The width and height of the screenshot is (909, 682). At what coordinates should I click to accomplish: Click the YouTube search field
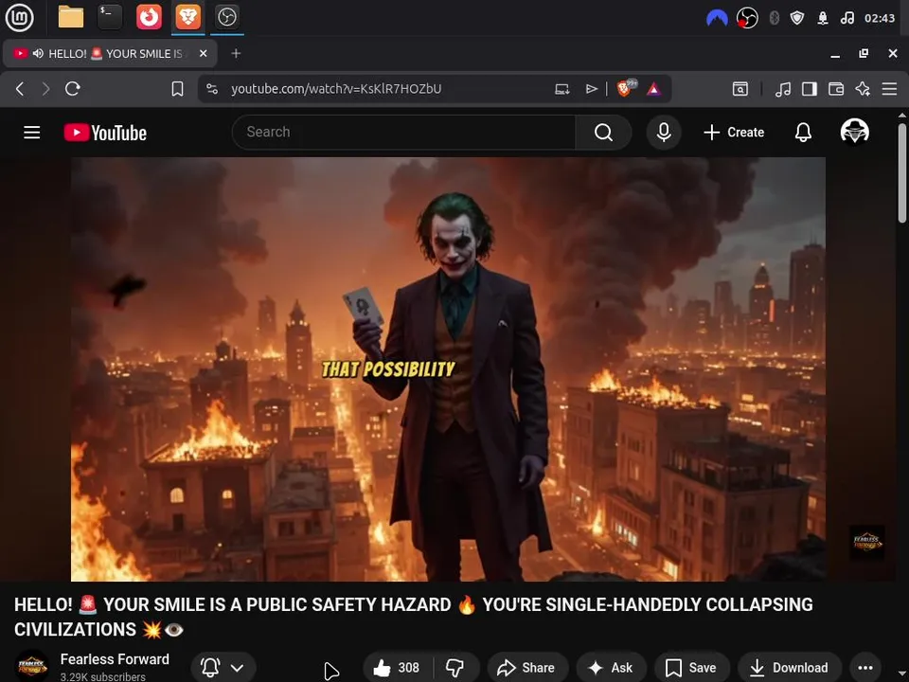pyautogui.click(x=403, y=133)
